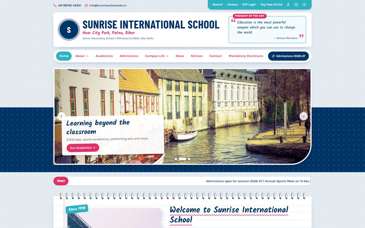
Task: Open the school's Instagram icon
Action: 296,5
